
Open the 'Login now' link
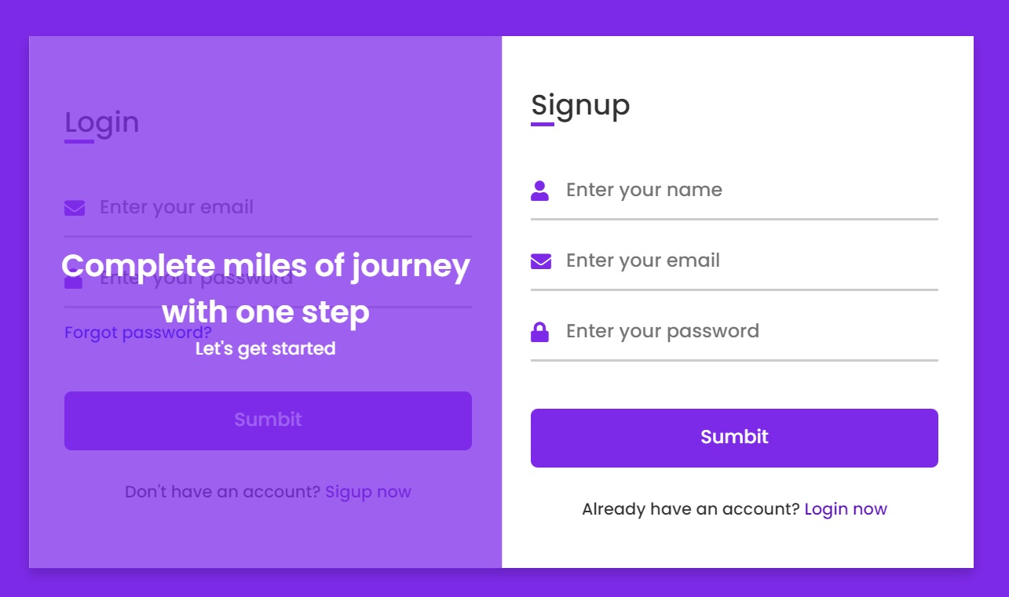pyautogui.click(x=846, y=509)
